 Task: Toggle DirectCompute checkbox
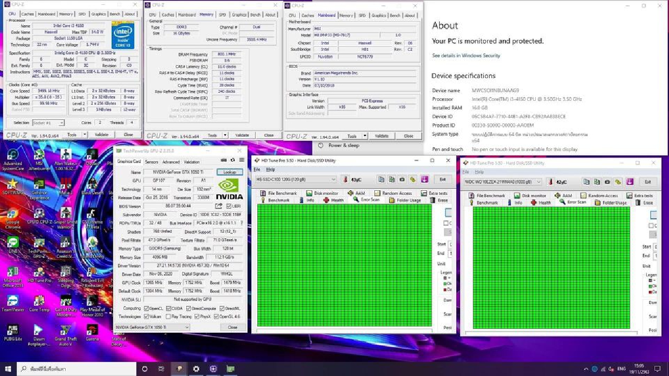[189, 308]
